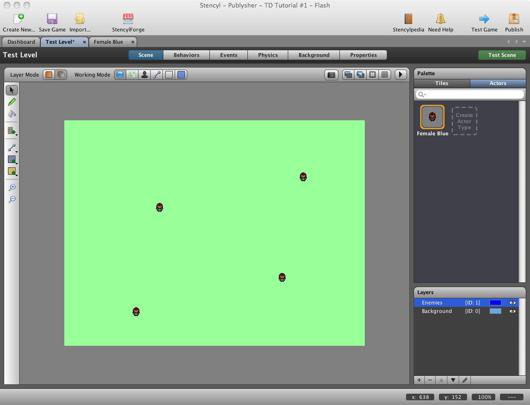This screenshot has width=530, height=405.
Task: Open the blue region tool dropdown arrow
Action: click(x=16, y=164)
